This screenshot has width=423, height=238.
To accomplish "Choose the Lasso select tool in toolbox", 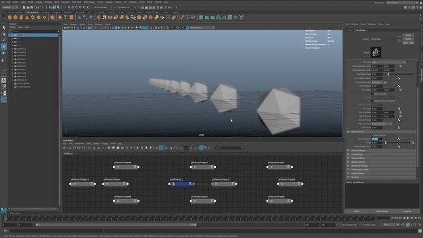I will pyautogui.click(x=3, y=34).
